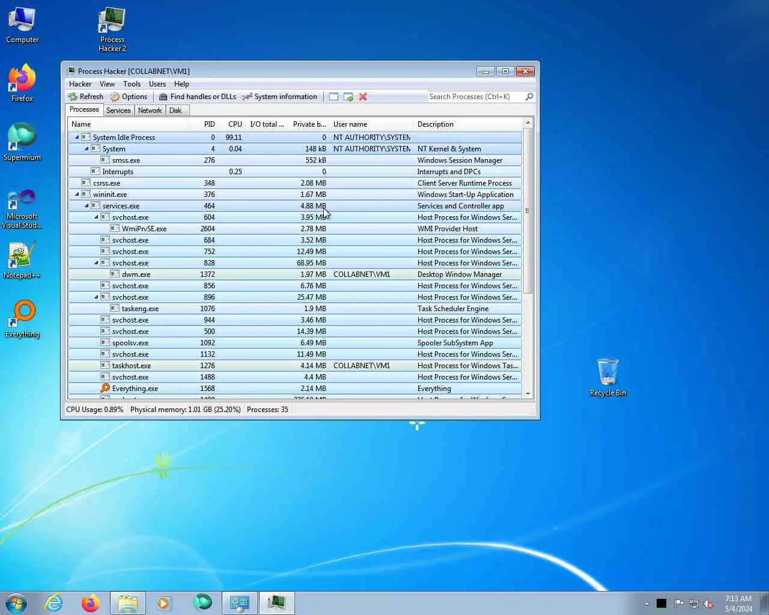This screenshot has height=615, width=769.
Task: Click the red X terminate icon
Action: tap(363, 97)
